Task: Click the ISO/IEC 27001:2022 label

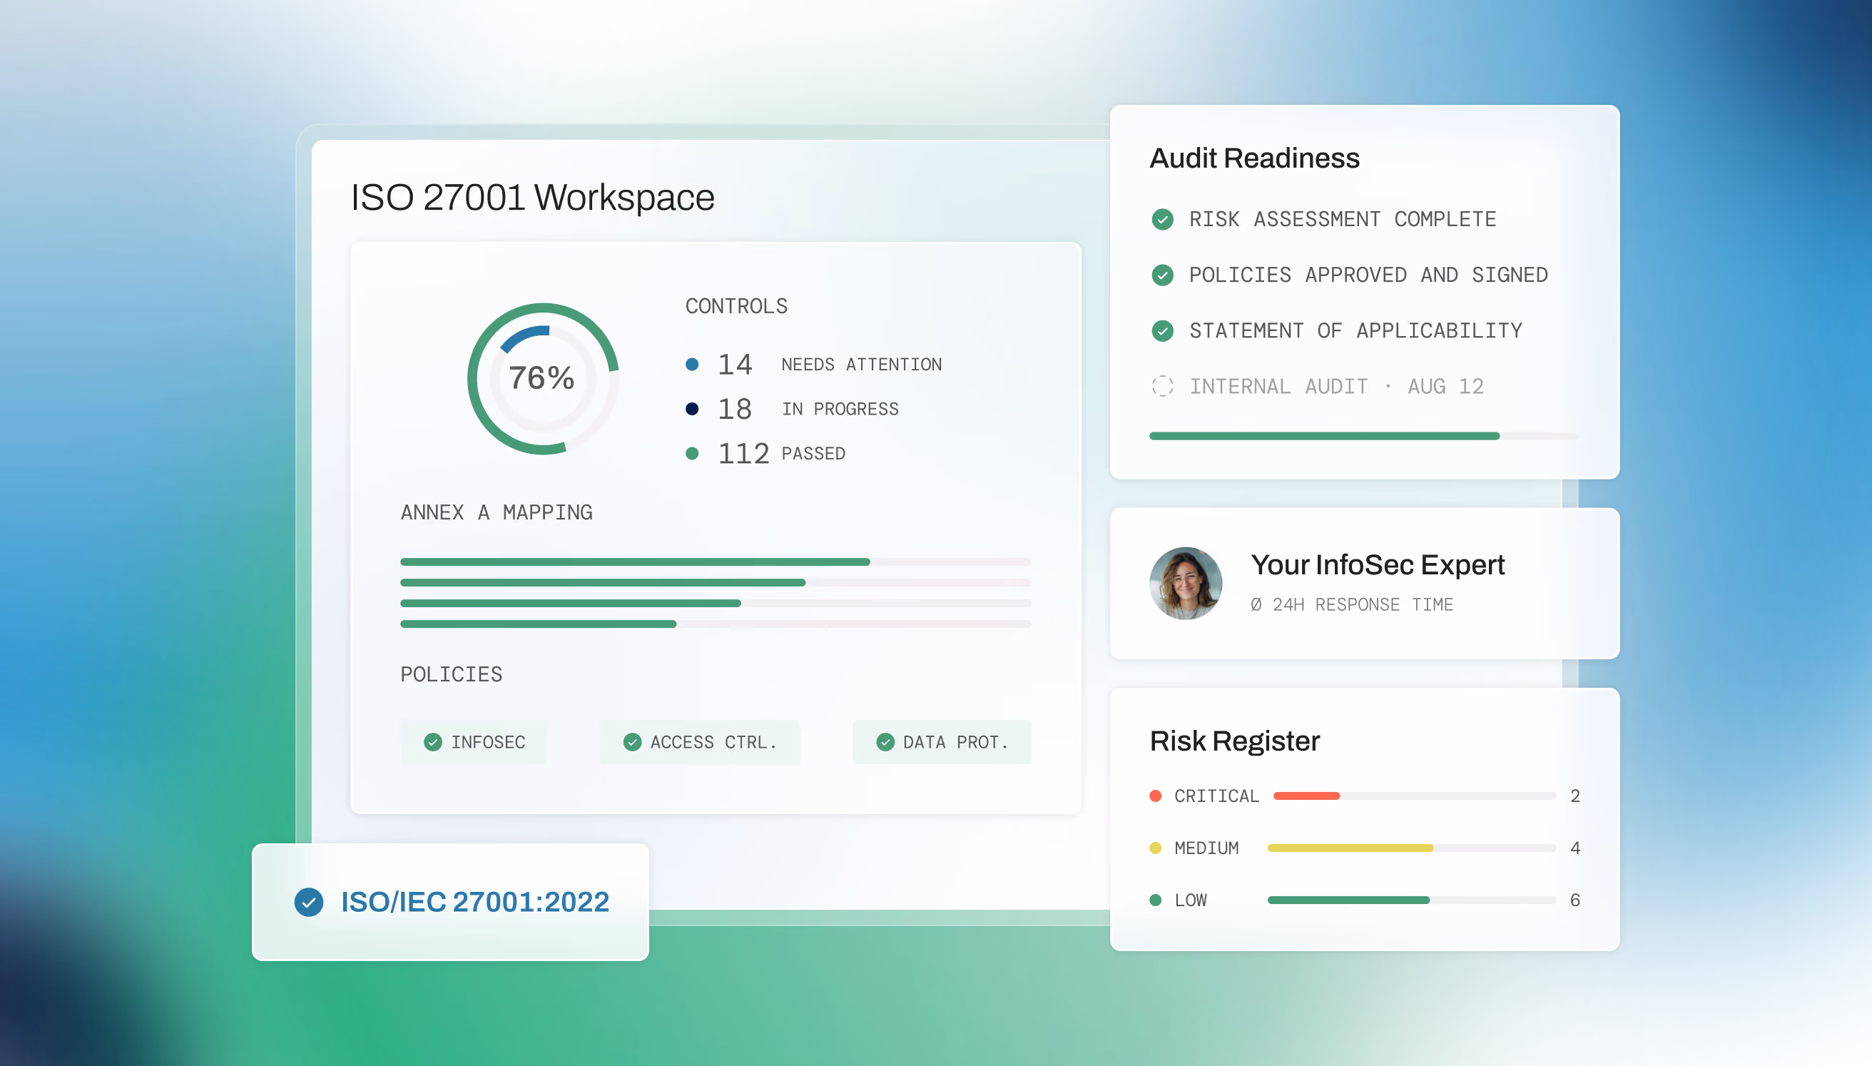Action: point(475,902)
